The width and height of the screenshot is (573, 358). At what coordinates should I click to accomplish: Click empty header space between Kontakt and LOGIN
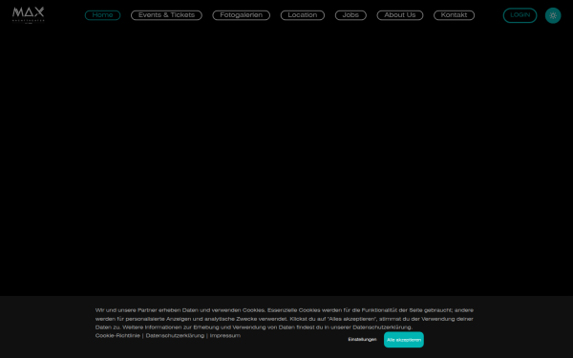pyautogui.click(x=489, y=15)
